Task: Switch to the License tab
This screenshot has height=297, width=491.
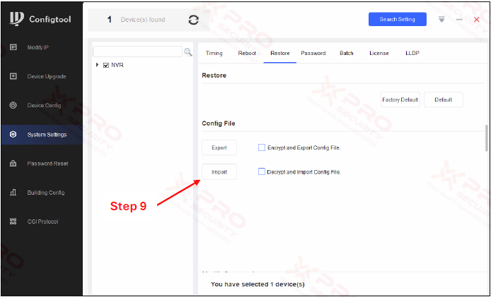Action: point(379,53)
